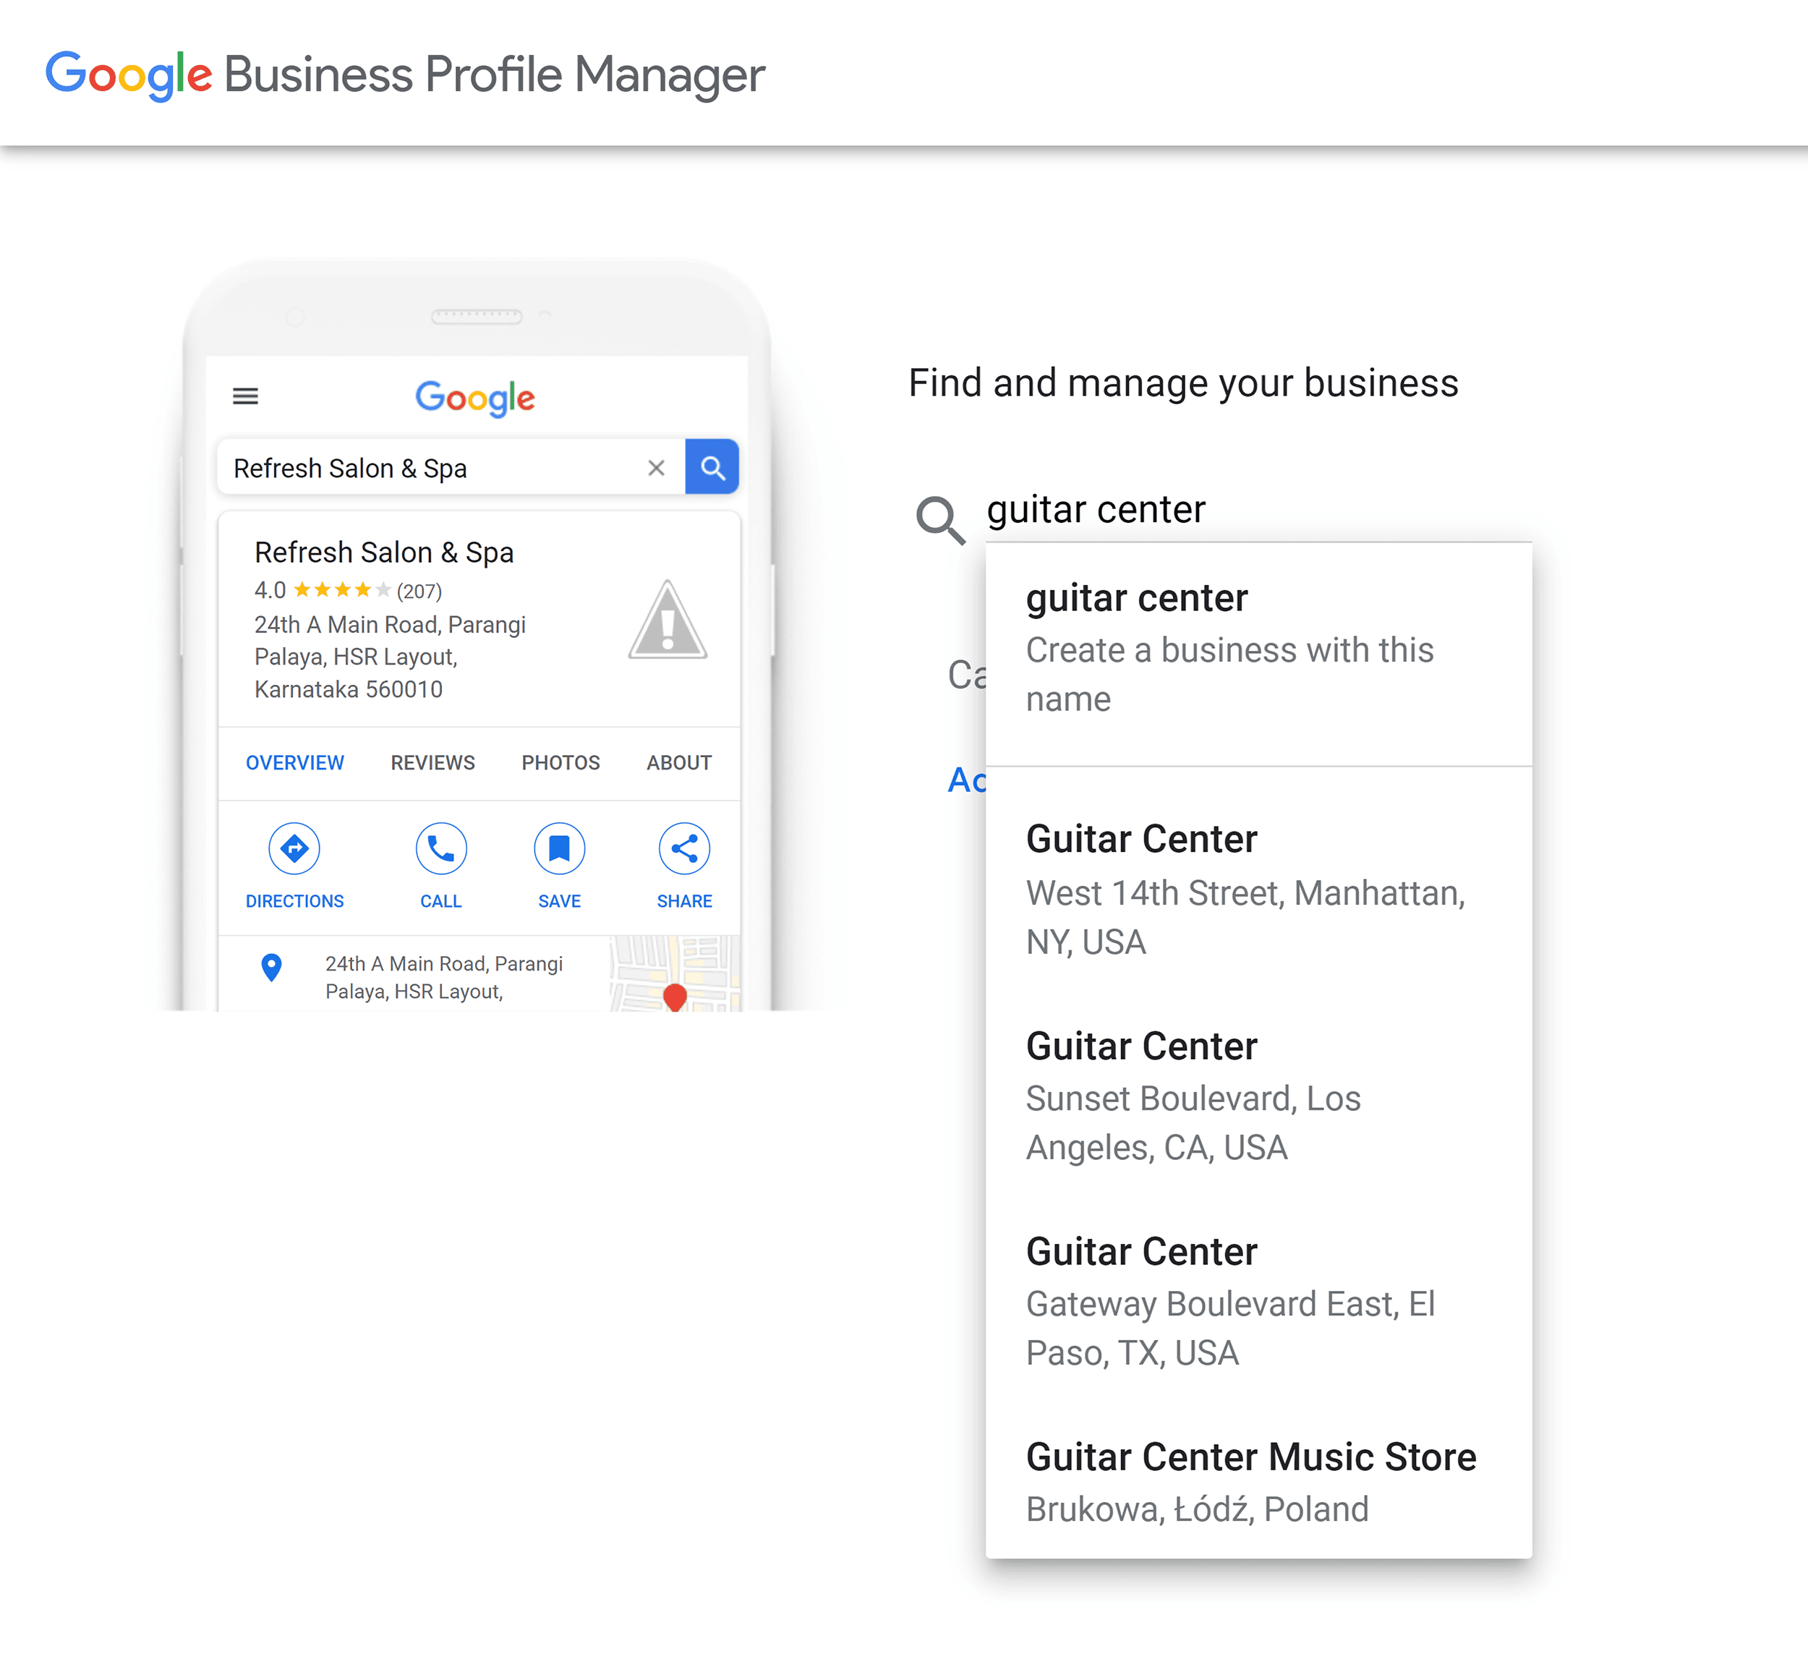Open the hamburger menu in phone mockup
1808x1680 pixels.
pos(245,396)
